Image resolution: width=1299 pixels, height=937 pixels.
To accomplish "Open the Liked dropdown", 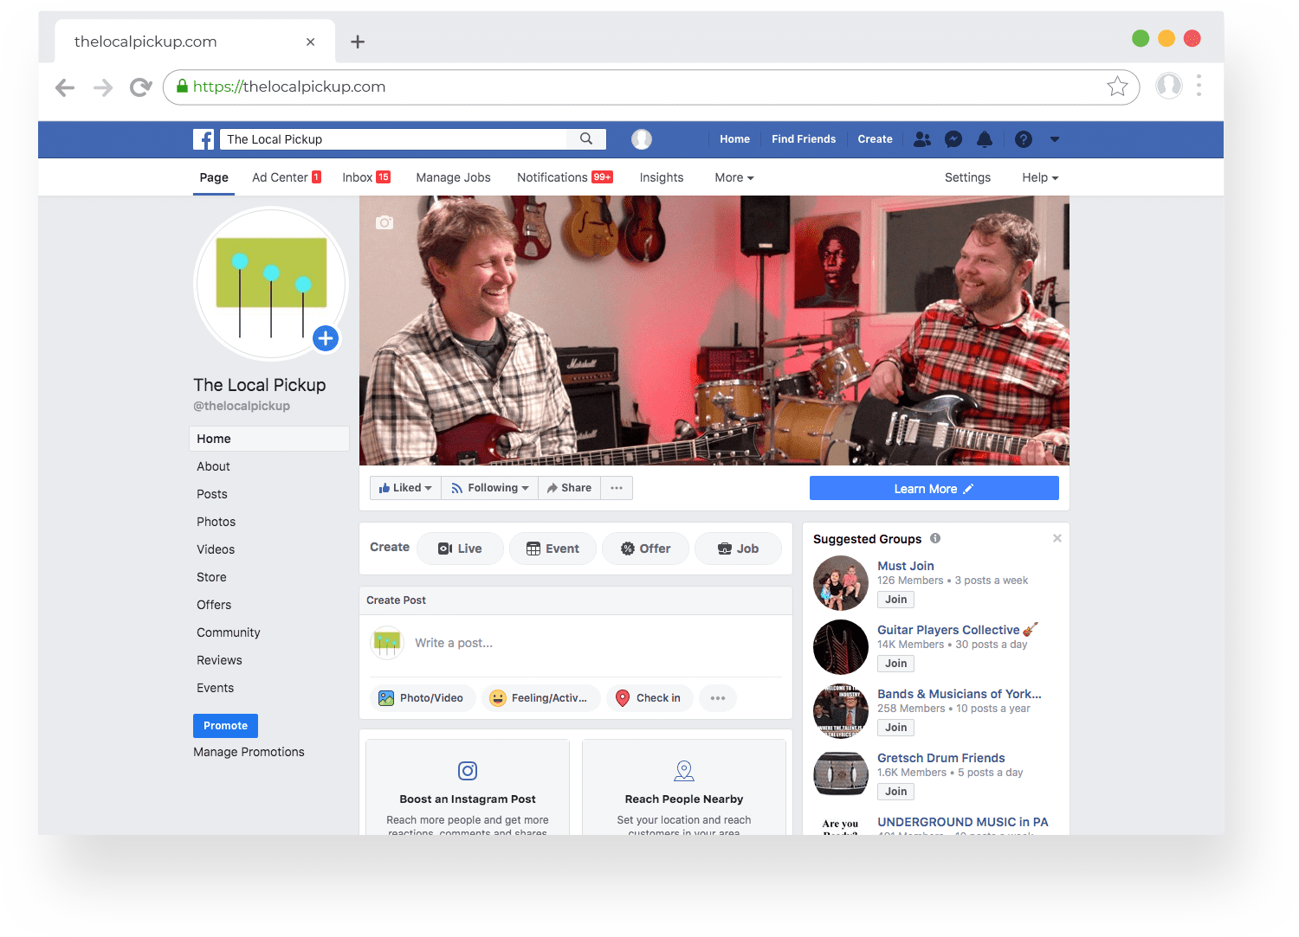I will pos(405,488).
